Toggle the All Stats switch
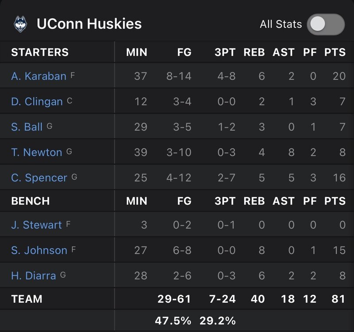This screenshot has width=354, height=332. 326,24
